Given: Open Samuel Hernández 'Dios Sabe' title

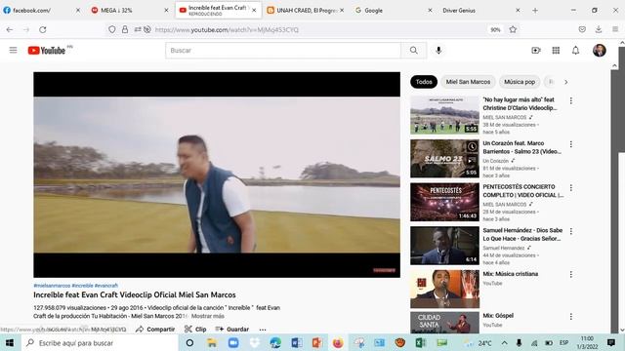Looking at the screenshot, I should click(x=522, y=234).
